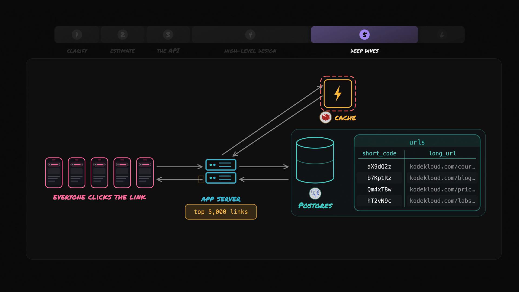Click the PostgreSQL elephant logo
The image size is (519, 292).
click(x=315, y=193)
